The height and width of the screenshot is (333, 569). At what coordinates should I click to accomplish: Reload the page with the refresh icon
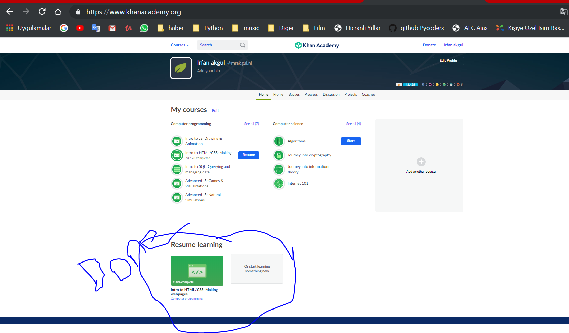point(42,12)
